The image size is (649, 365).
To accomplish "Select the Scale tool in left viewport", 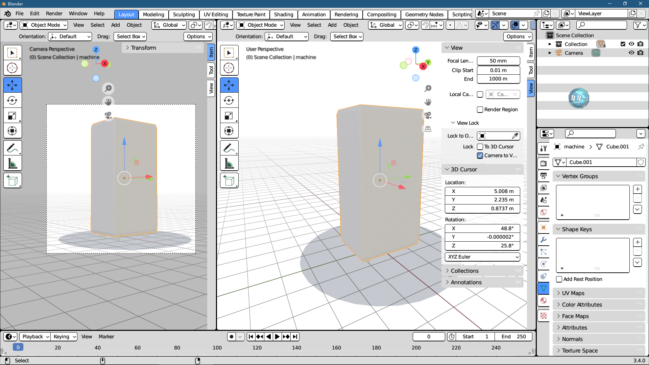I will (13, 116).
